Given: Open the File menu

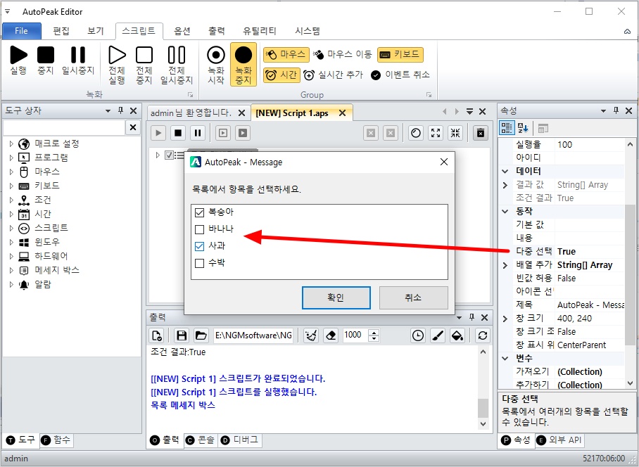Looking at the screenshot, I should [x=22, y=31].
